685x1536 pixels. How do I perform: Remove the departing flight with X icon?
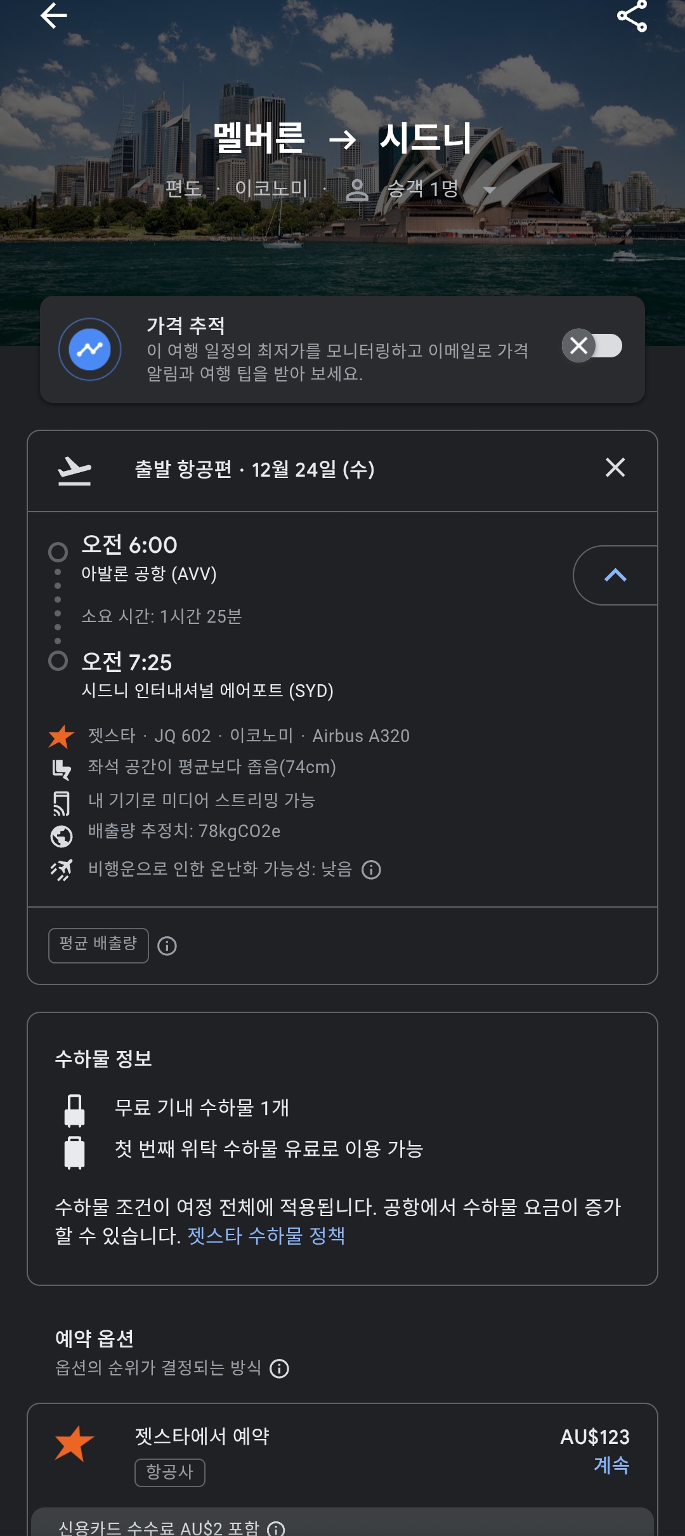[x=615, y=468]
